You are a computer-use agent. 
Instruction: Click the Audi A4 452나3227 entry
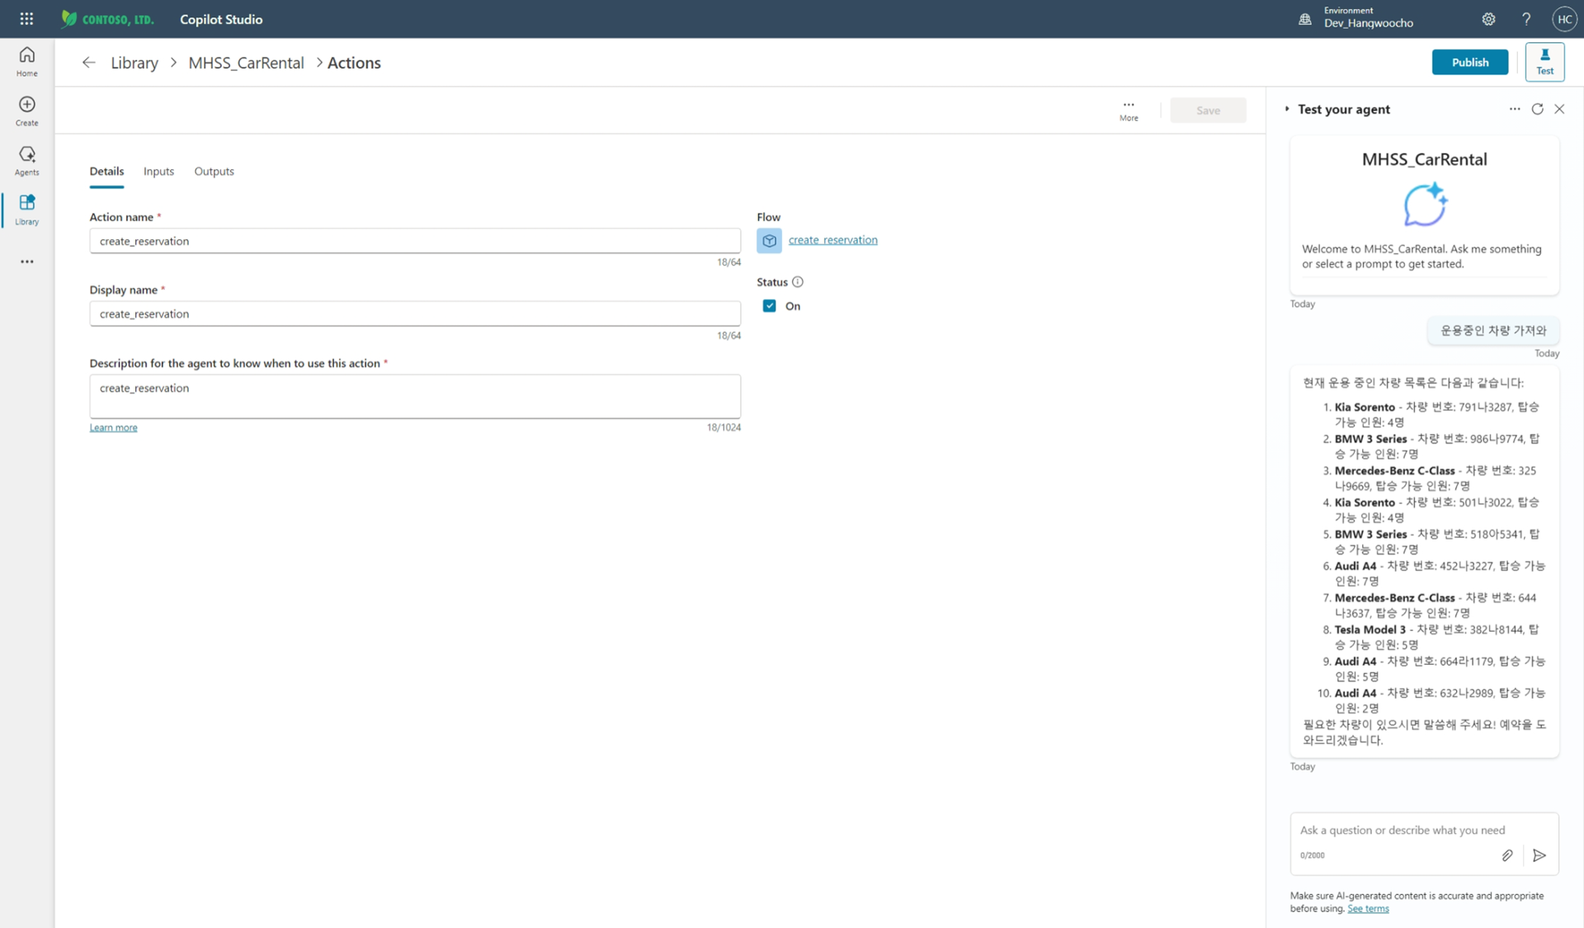[1439, 573]
